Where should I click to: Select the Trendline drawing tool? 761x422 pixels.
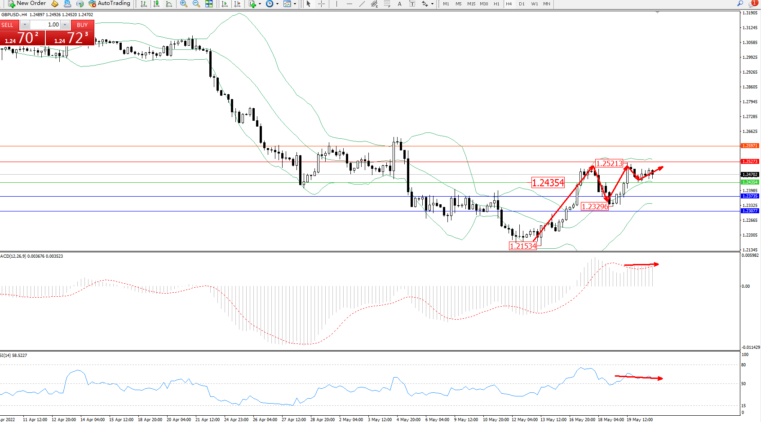point(362,4)
